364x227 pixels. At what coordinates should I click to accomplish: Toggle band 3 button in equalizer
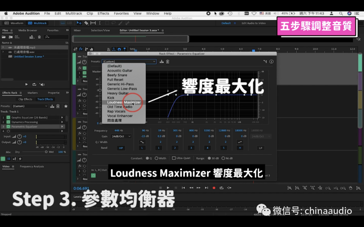[191, 148]
